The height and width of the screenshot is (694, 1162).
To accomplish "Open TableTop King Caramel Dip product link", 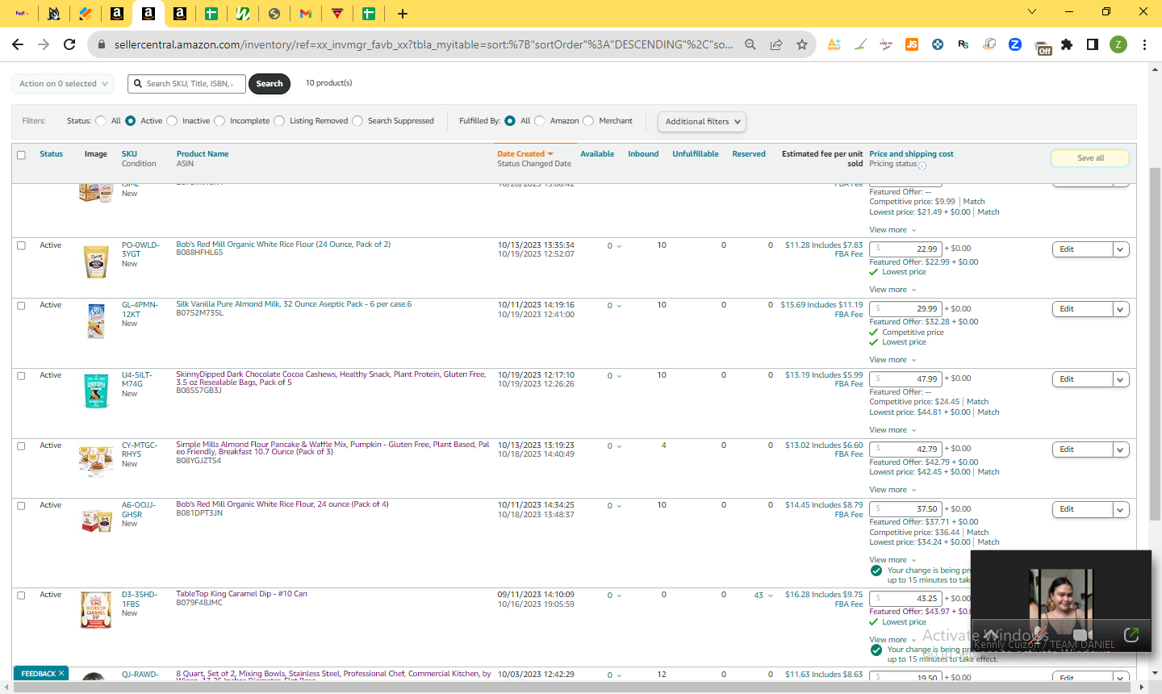I will 241,594.
